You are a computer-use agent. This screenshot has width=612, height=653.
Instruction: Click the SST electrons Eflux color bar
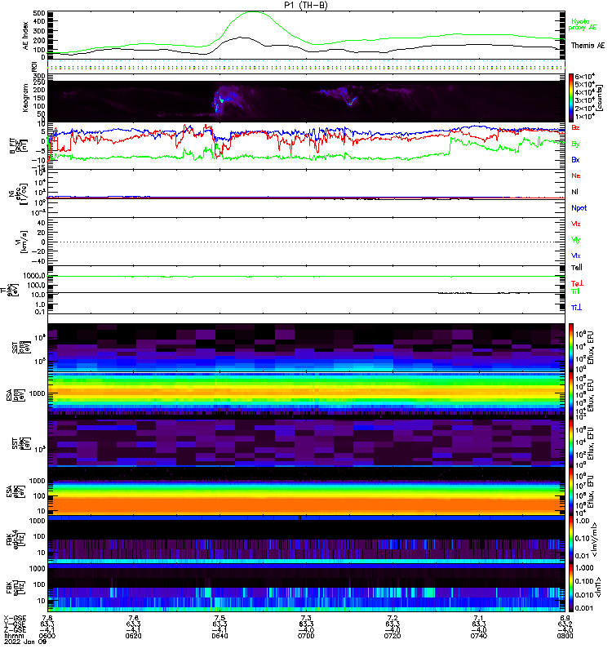tap(571, 443)
